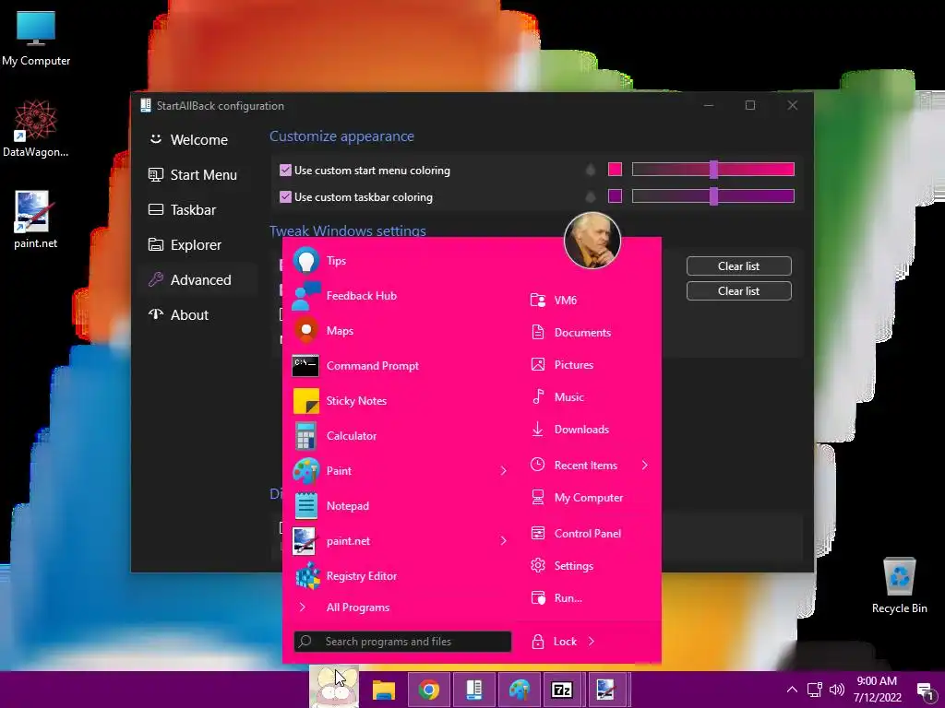The image size is (945, 708).
Task: Expand paint.net jump list arrow
Action: [x=503, y=541]
